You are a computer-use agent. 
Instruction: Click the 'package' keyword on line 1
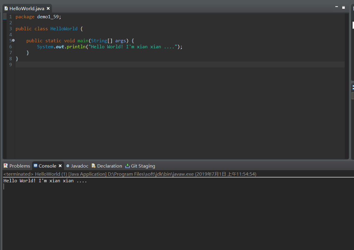[x=25, y=17]
